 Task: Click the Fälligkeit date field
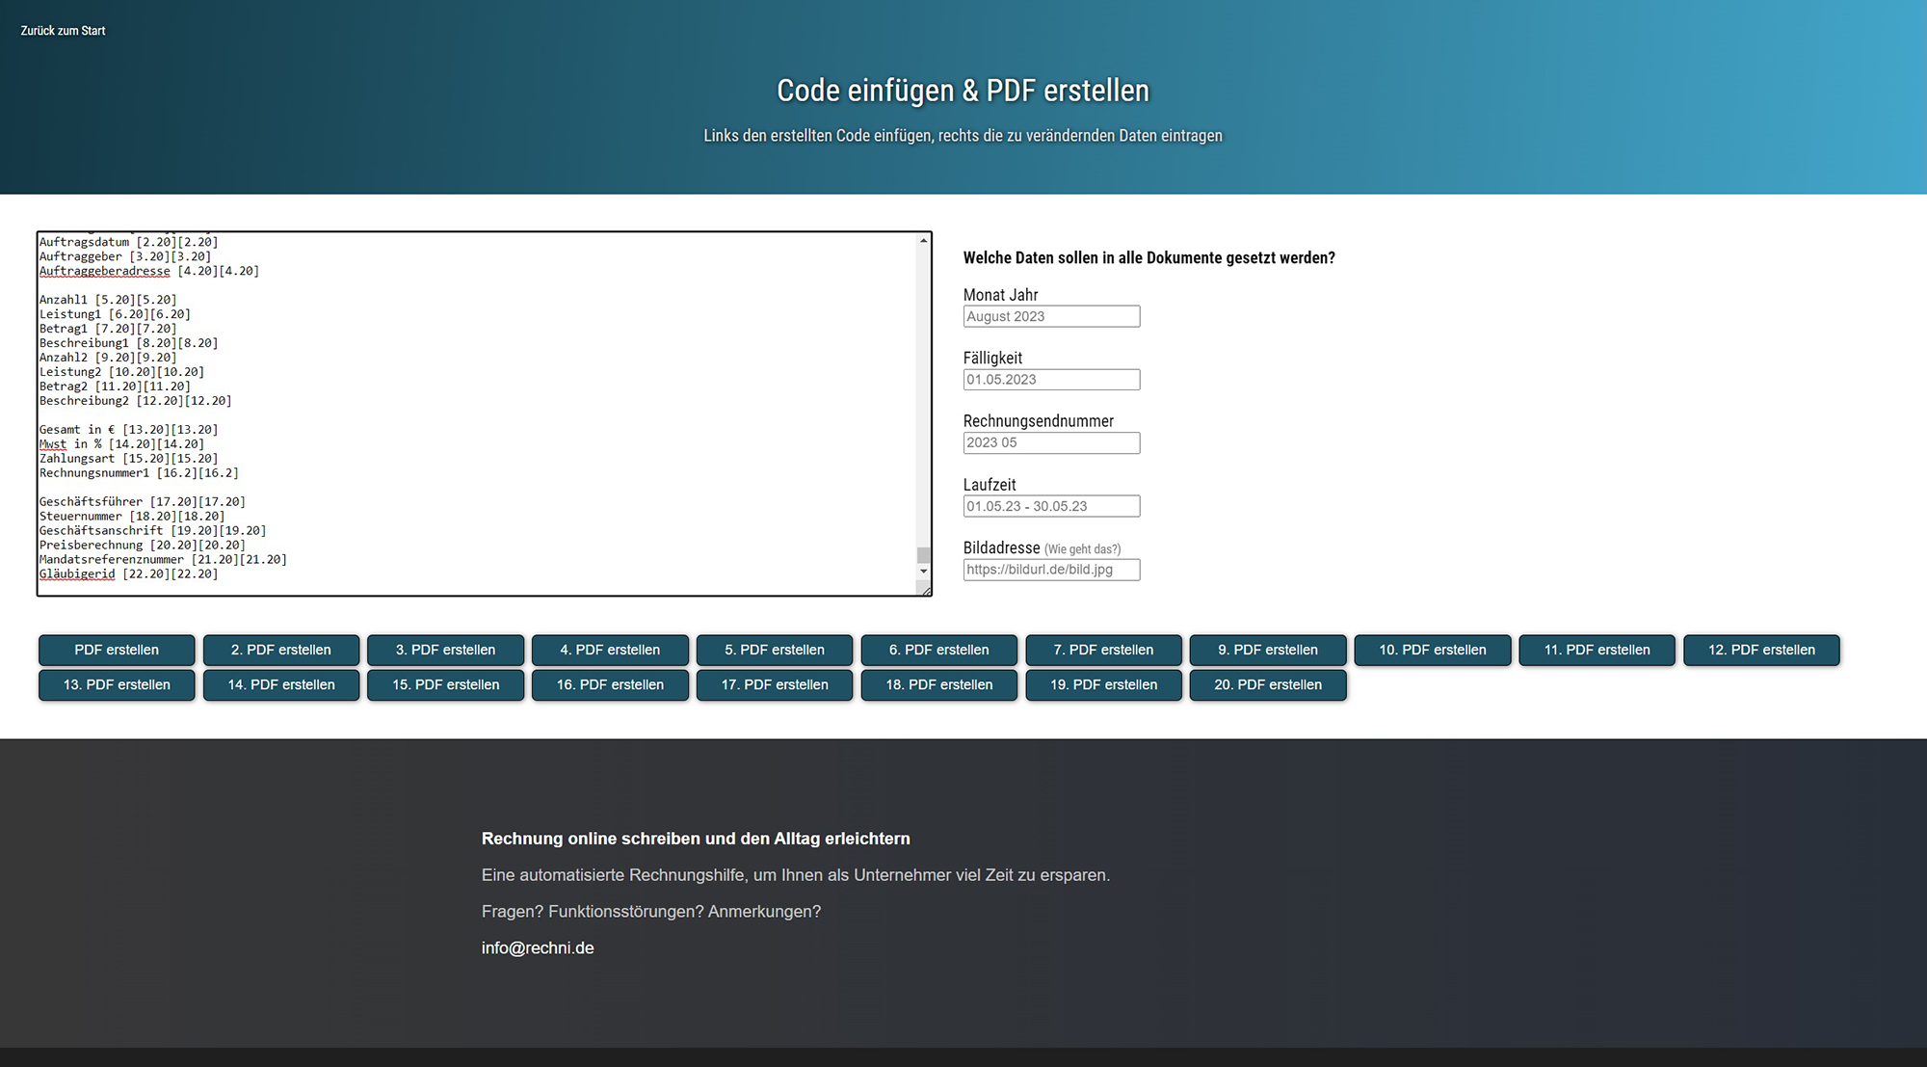[1051, 380]
